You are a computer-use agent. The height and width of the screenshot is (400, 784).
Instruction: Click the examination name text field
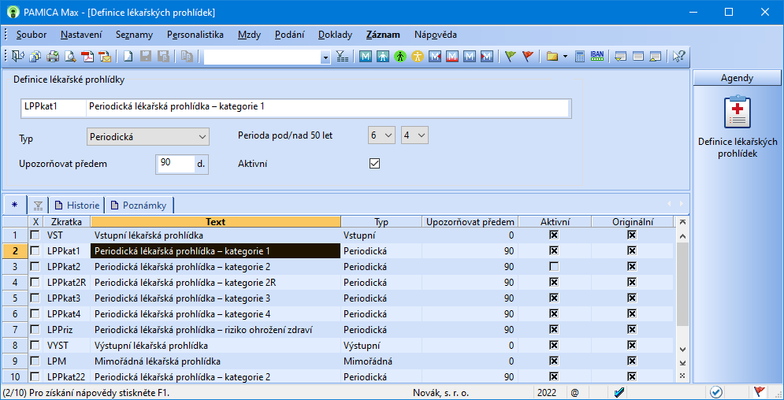[x=329, y=107]
